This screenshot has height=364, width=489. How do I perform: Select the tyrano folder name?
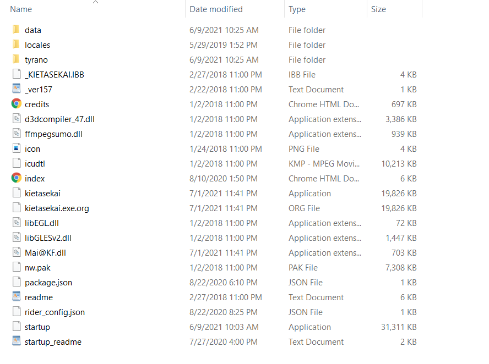click(x=36, y=59)
